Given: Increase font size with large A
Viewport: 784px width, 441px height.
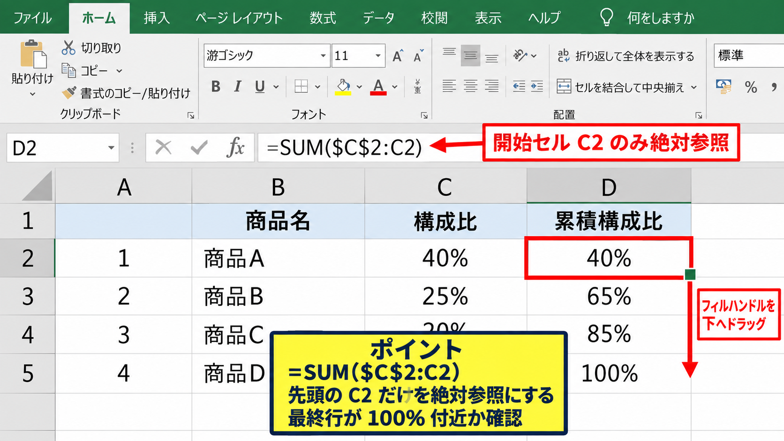Looking at the screenshot, I should point(398,56).
